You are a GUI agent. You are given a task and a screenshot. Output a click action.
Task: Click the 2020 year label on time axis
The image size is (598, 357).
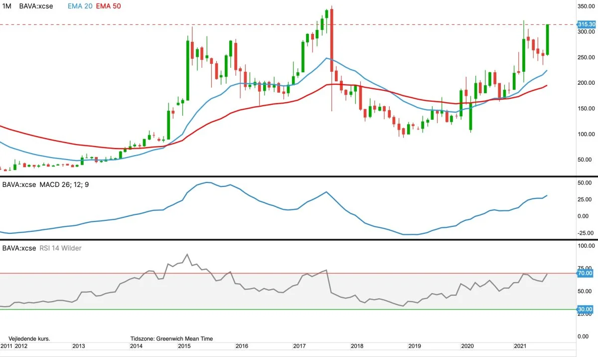pos(467,346)
